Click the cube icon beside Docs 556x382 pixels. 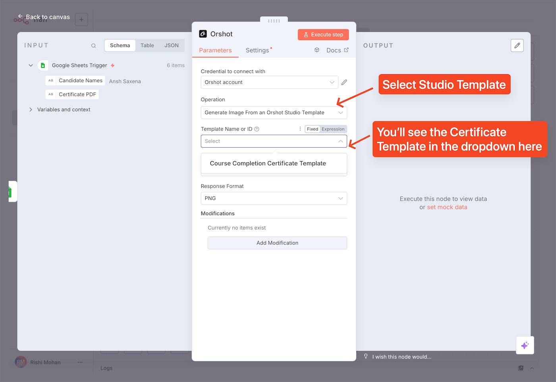[x=317, y=50]
